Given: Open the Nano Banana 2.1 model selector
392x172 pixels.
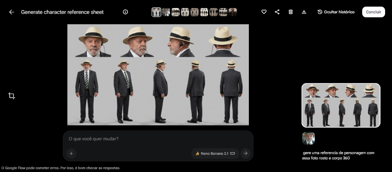Looking at the screenshot, I should tap(215, 154).
